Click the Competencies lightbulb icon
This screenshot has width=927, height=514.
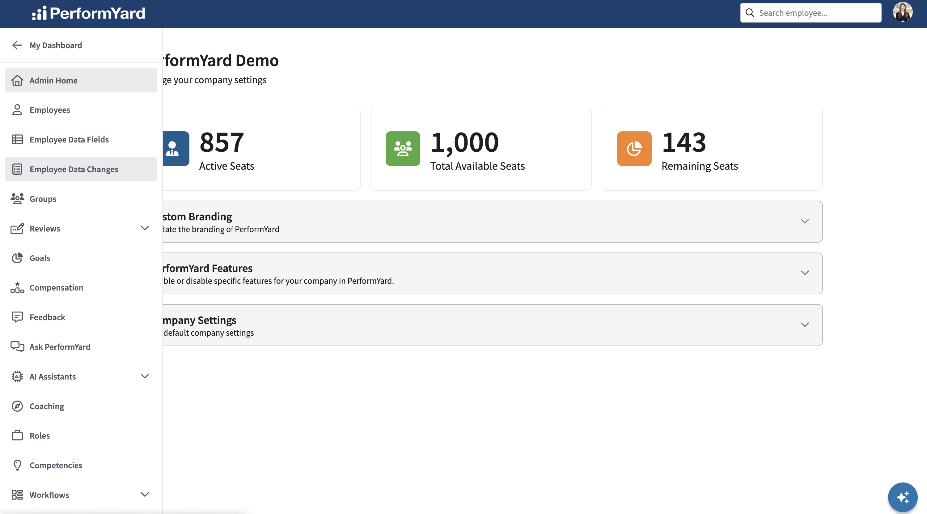pos(17,465)
